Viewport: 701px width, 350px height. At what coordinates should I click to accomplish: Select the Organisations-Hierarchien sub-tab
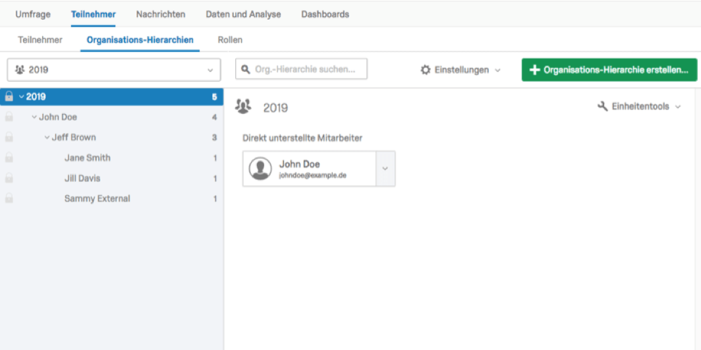click(140, 40)
